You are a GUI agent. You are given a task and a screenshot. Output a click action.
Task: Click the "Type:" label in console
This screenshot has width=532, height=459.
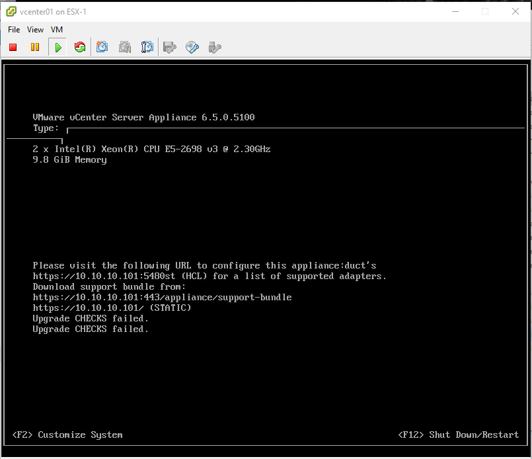[x=46, y=128]
